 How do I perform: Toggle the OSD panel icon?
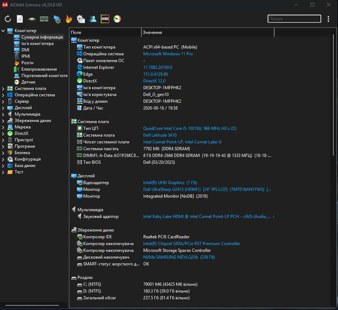pyautogui.click(x=105, y=19)
